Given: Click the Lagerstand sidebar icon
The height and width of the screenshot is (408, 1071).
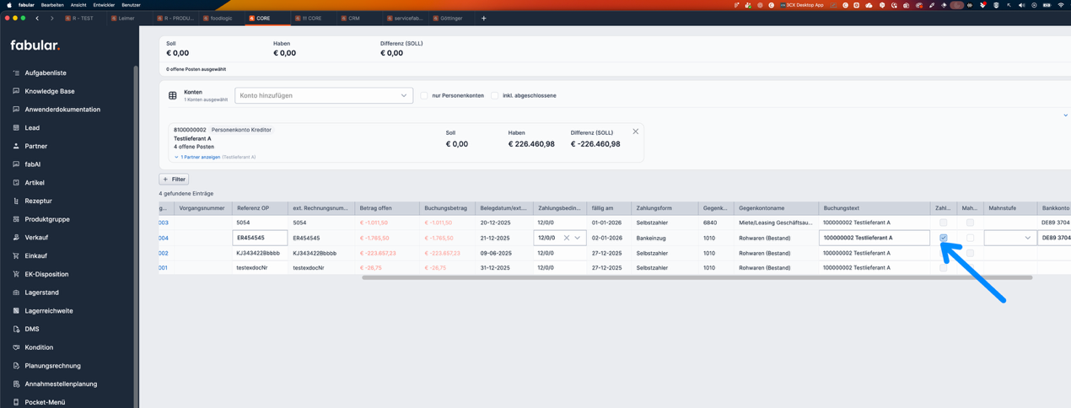Looking at the screenshot, I should tap(16, 293).
